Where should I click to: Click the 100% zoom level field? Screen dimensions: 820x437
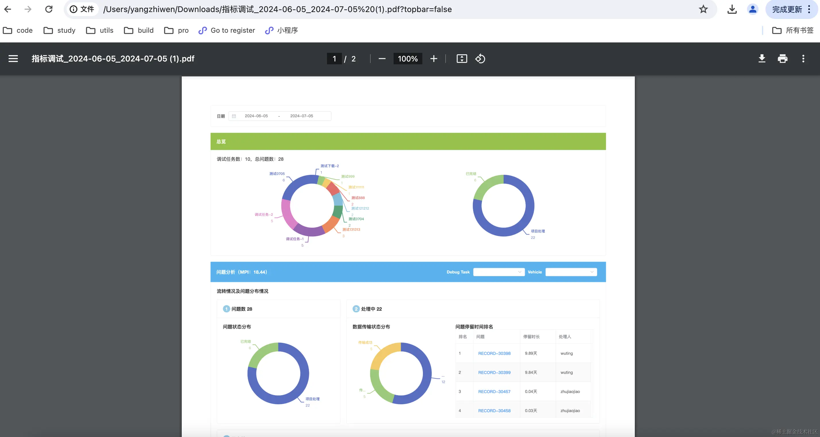(407, 59)
